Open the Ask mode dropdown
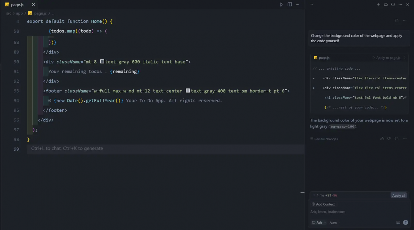This screenshot has width=414, height=230. coord(319,223)
